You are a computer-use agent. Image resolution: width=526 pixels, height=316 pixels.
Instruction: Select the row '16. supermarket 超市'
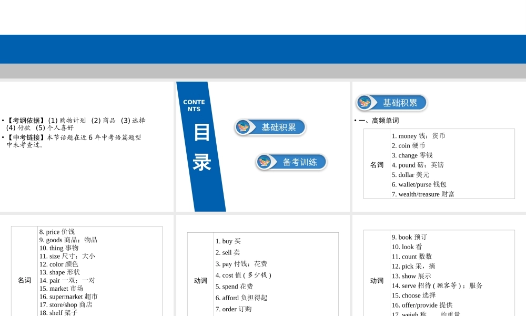tap(68, 297)
